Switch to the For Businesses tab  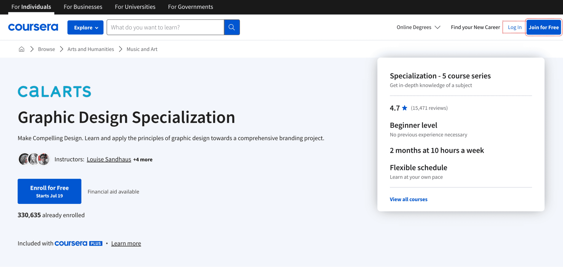tap(83, 7)
